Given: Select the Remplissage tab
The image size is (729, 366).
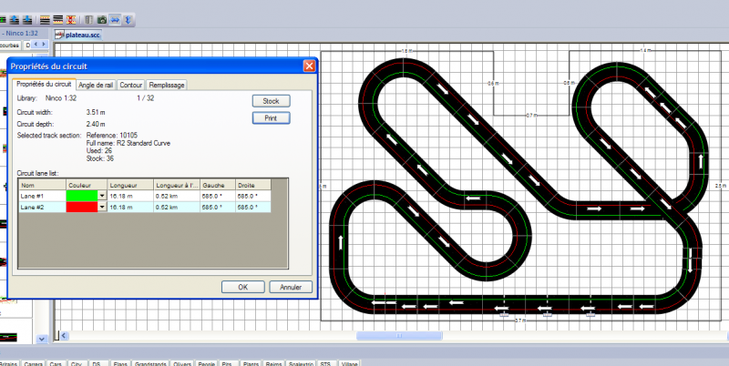Looking at the screenshot, I should (167, 85).
